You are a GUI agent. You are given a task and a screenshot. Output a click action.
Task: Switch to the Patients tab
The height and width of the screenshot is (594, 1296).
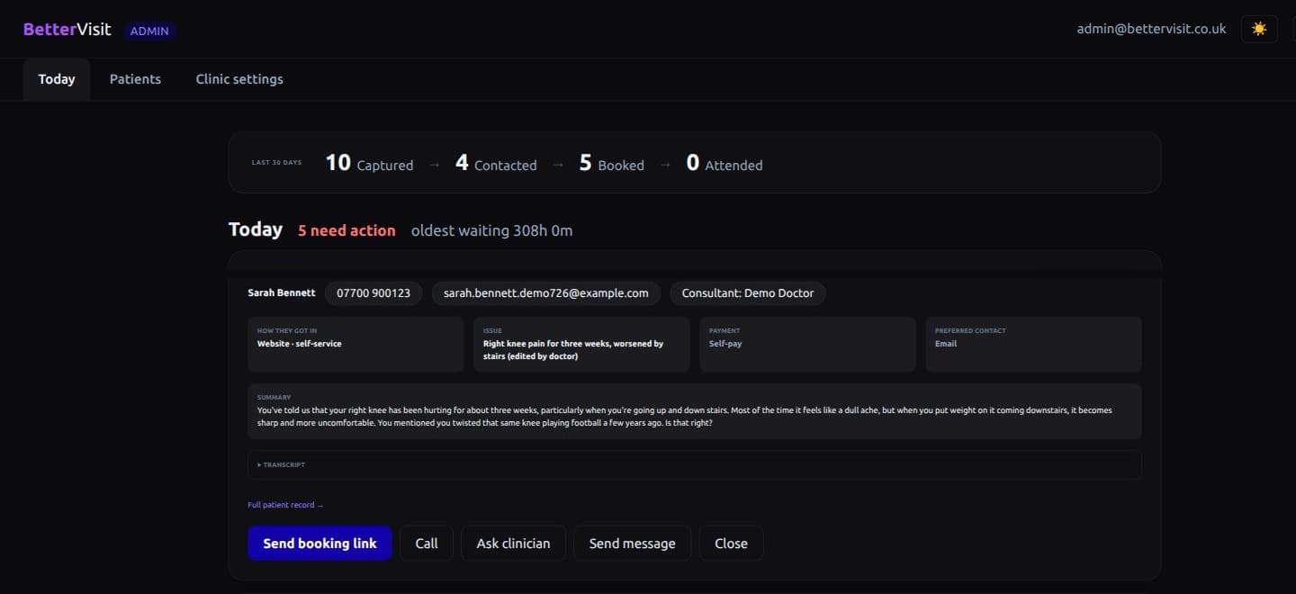point(135,79)
